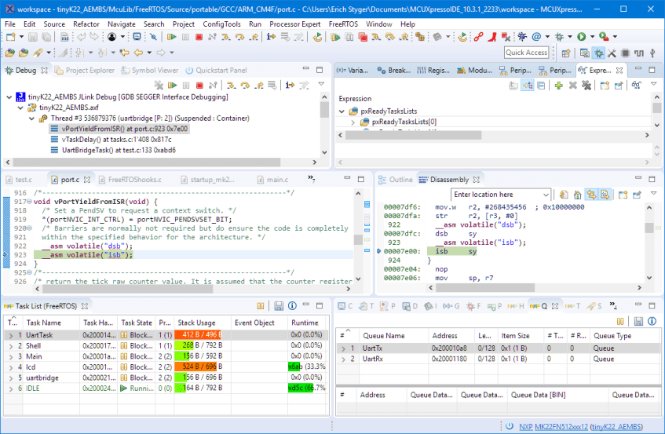Image resolution: width=665 pixels, height=434 pixels.
Task: Back navigation arrow in the toolbar
Action: point(139,53)
